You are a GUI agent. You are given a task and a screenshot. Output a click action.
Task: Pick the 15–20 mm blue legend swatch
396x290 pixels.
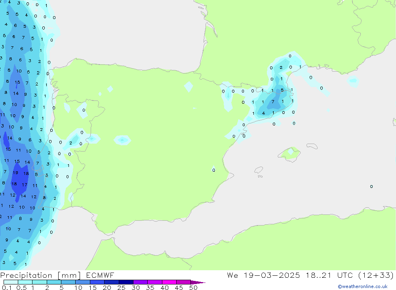pyautogui.click(x=97, y=282)
